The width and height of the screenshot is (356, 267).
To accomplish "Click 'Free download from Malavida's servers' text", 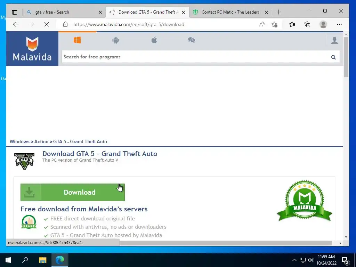I will [x=84, y=209].
